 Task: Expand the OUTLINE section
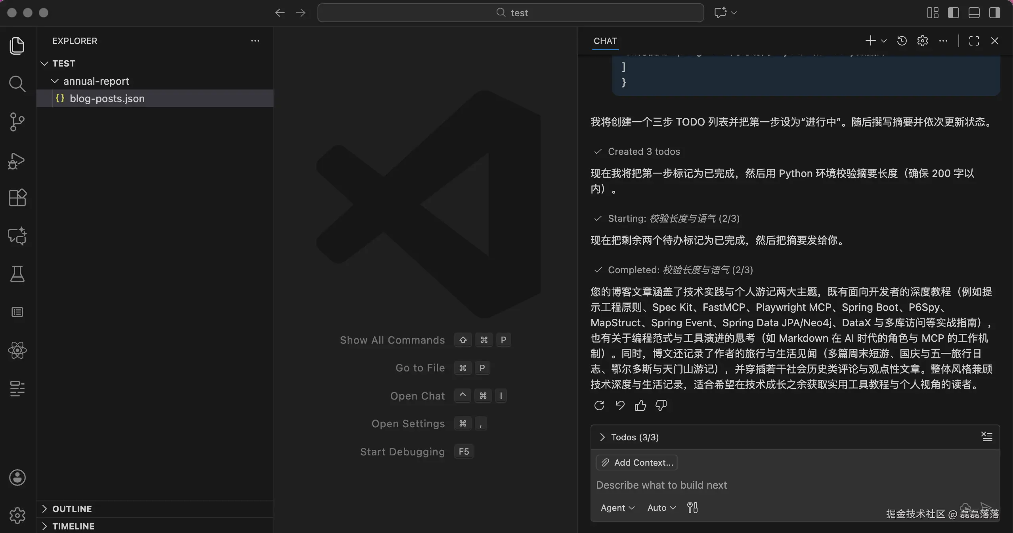72,509
